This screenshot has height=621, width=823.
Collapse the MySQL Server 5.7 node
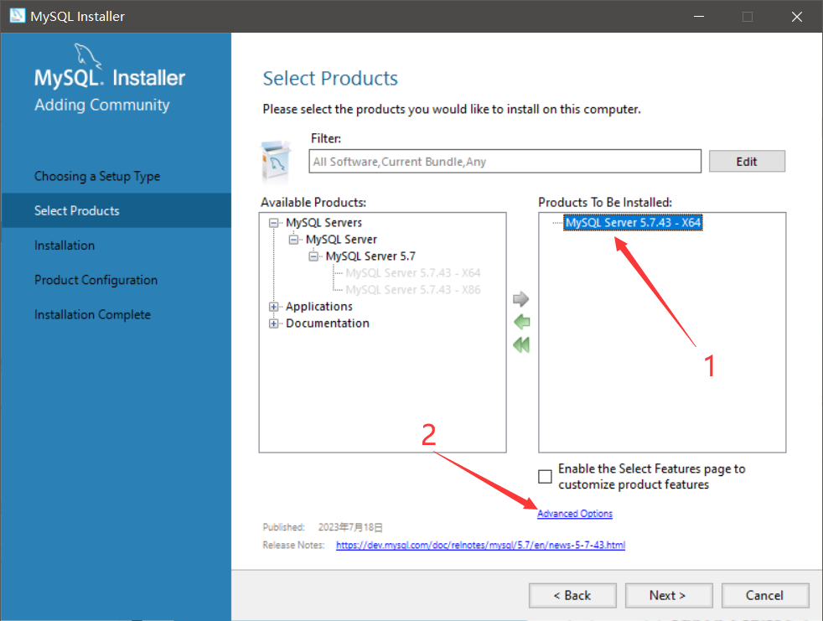(x=313, y=256)
